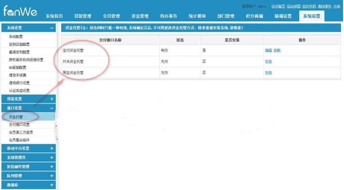Click the 清除缓存 link
344x190 pixels.
coord(325,6)
